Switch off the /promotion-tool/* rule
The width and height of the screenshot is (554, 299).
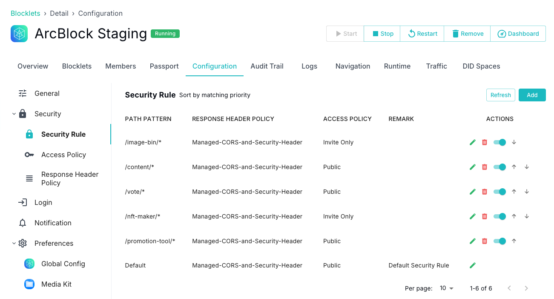pyautogui.click(x=499, y=241)
